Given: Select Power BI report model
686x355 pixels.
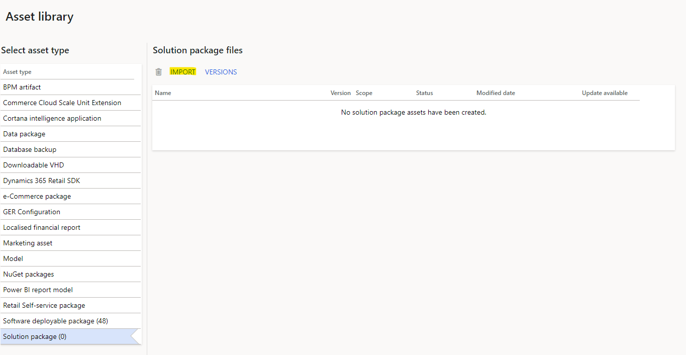Looking at the screenshot, I should coord(38,290).
